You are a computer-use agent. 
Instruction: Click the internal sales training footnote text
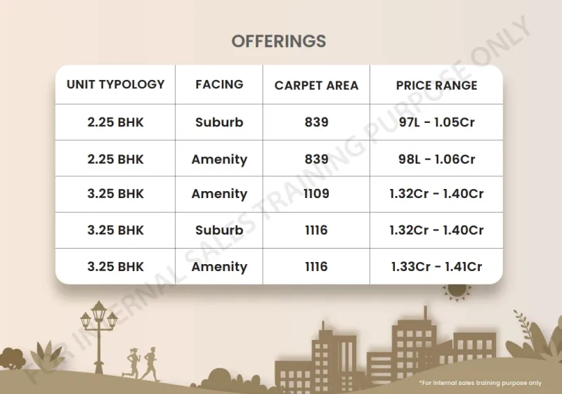tap(480, 383)
